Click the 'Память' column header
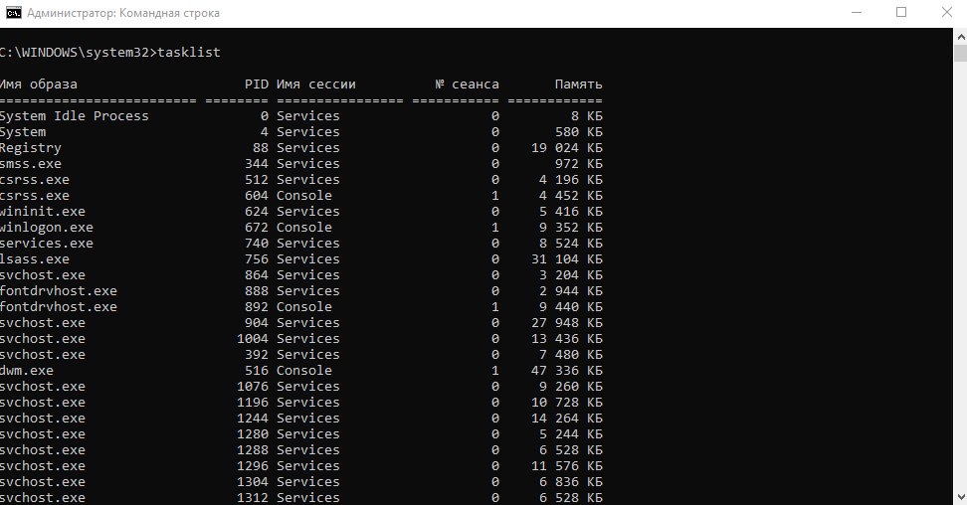The width and height of the screenshot is (967, 505). tap(578, 84)
